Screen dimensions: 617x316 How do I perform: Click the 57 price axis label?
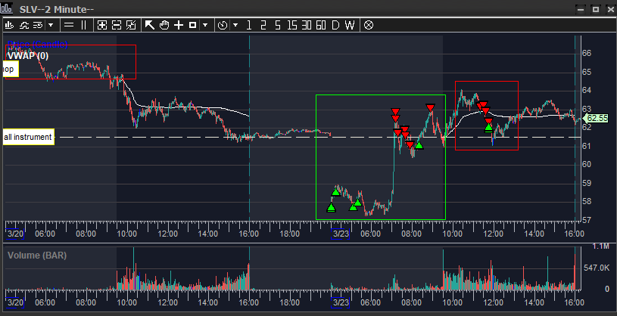pyautogui.click(x=587, y=221)
